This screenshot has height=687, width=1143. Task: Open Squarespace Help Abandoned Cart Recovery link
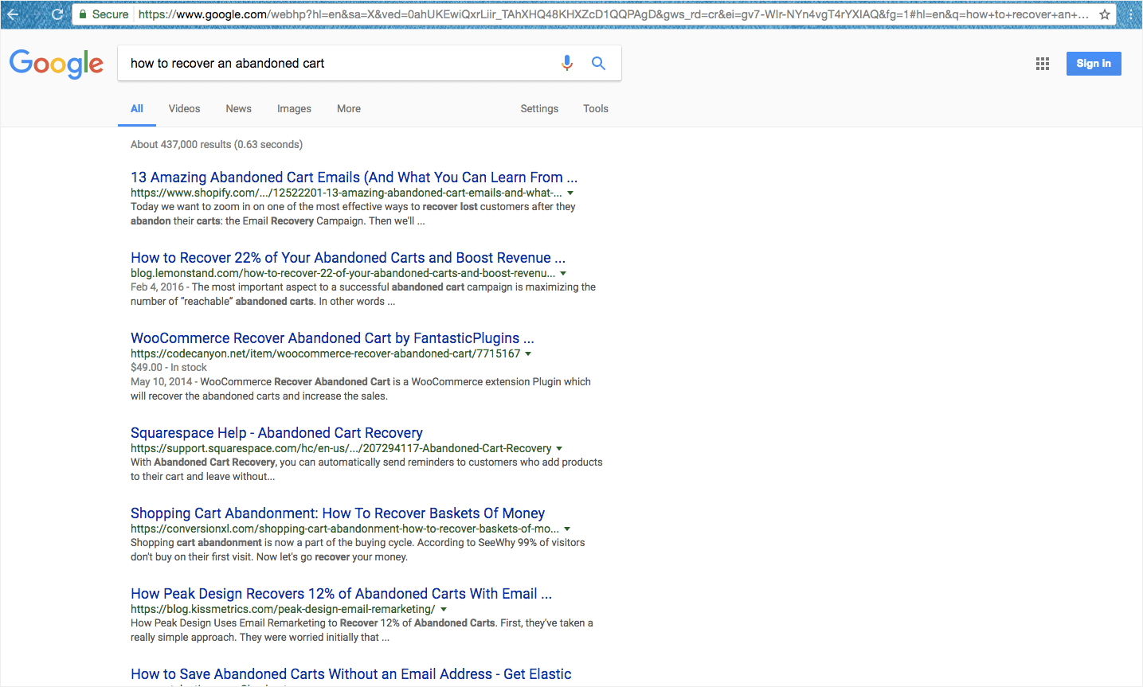[x=276, y=433]
